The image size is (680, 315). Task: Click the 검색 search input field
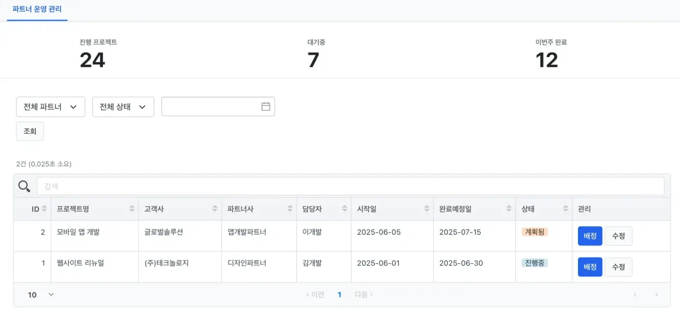click(x=350, y=186)
